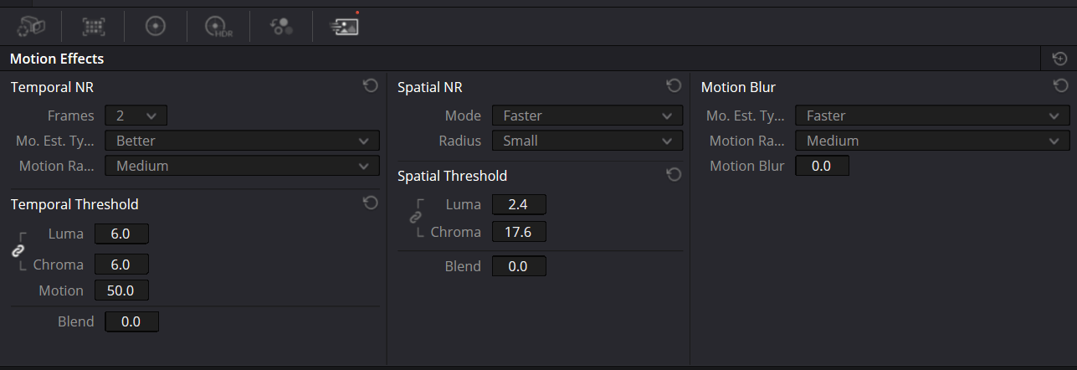Click the Motion Blur amount field
Screen dimensions: 1077x370
pyautogui.click(x=822, y=166)
